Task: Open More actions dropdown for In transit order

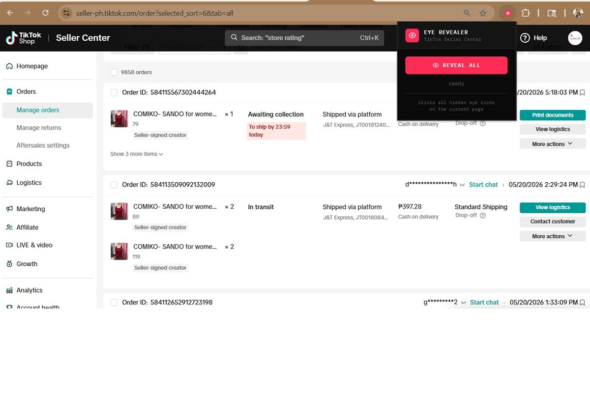Action: point(552,236)
